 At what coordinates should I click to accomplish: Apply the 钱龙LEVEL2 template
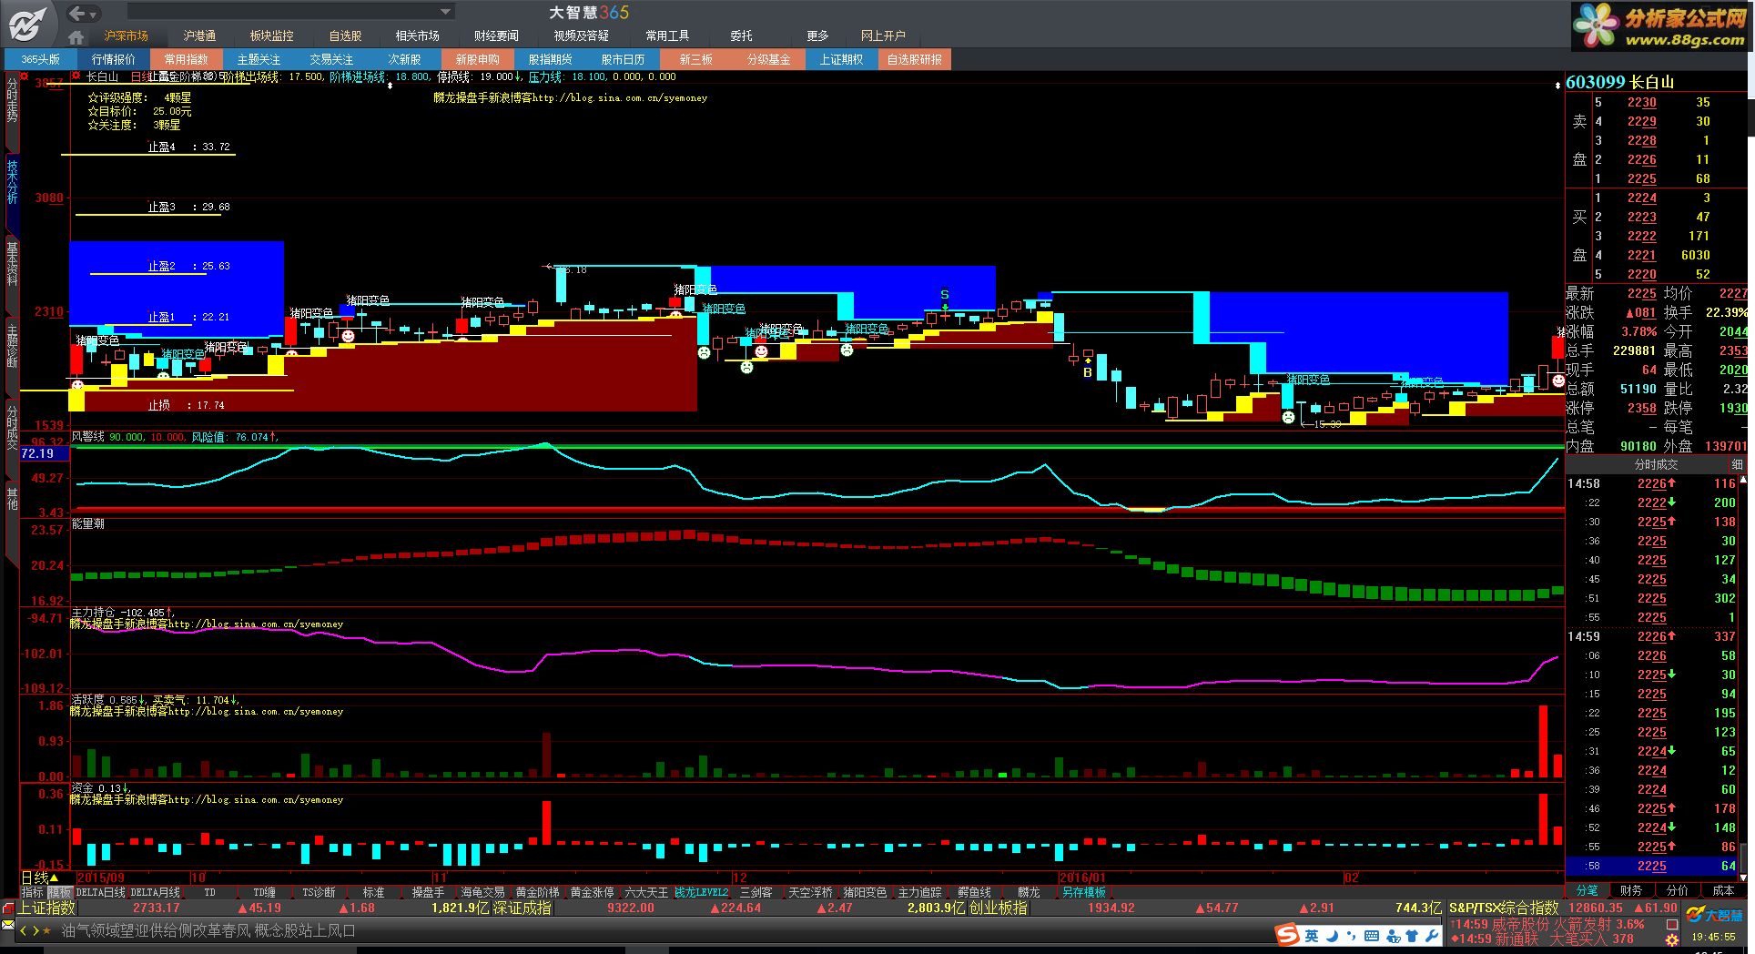701,892
